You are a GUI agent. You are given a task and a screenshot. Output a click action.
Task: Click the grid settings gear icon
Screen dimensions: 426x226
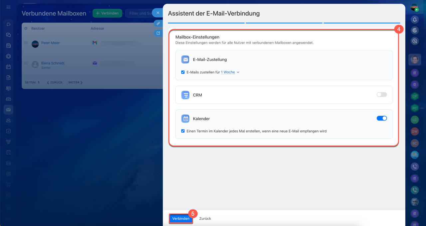tap(26, 29)
